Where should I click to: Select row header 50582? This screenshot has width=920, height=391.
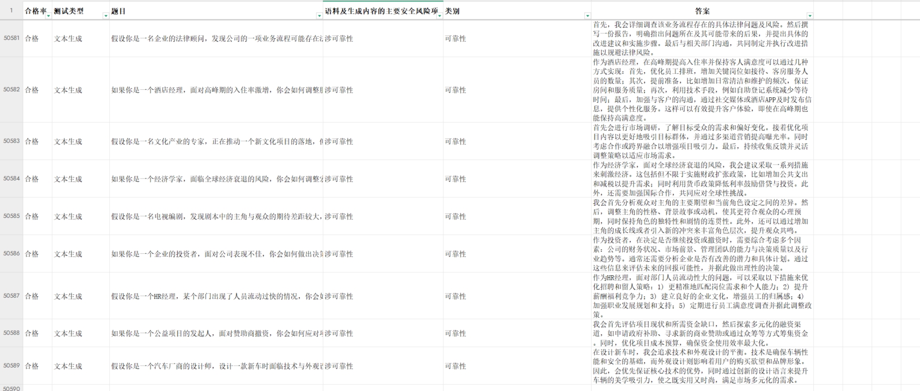(x=11, y=90)
